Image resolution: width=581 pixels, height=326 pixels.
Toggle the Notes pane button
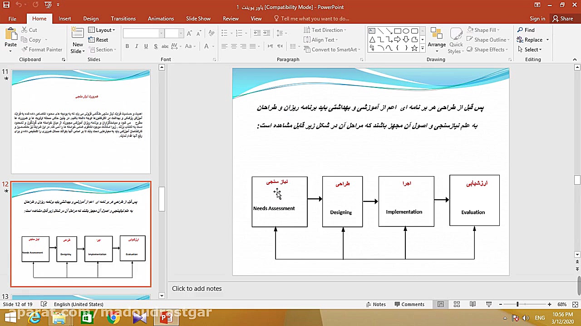375,304
